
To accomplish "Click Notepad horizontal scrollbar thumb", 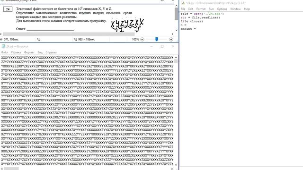I will tap(11, 169).
